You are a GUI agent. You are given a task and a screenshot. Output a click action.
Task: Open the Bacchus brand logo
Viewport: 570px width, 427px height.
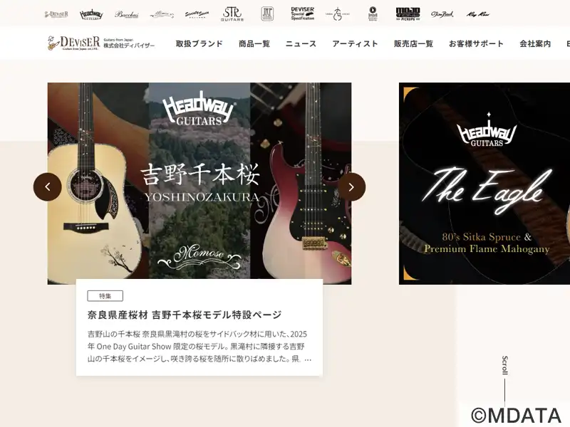pyautogui.click(x=127, y=14)
